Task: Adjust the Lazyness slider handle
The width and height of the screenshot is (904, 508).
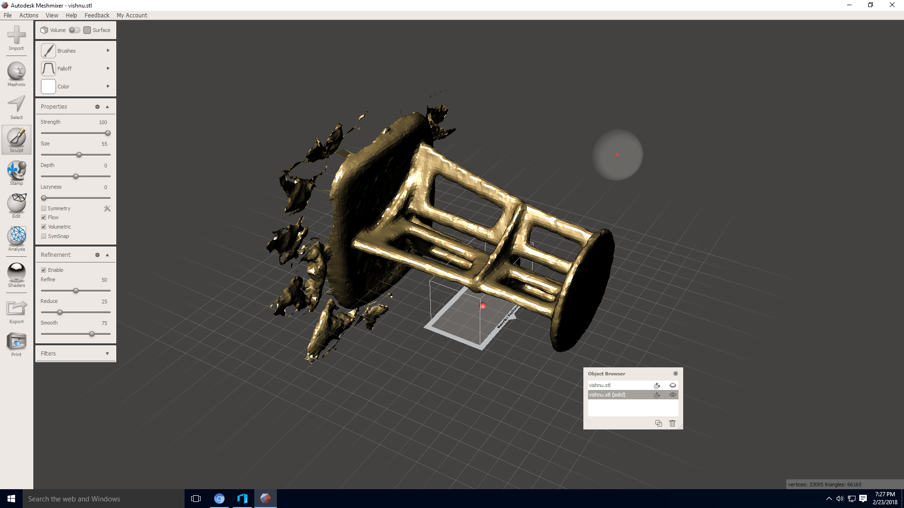Action: pyautogui.click(x=44, y=198)
